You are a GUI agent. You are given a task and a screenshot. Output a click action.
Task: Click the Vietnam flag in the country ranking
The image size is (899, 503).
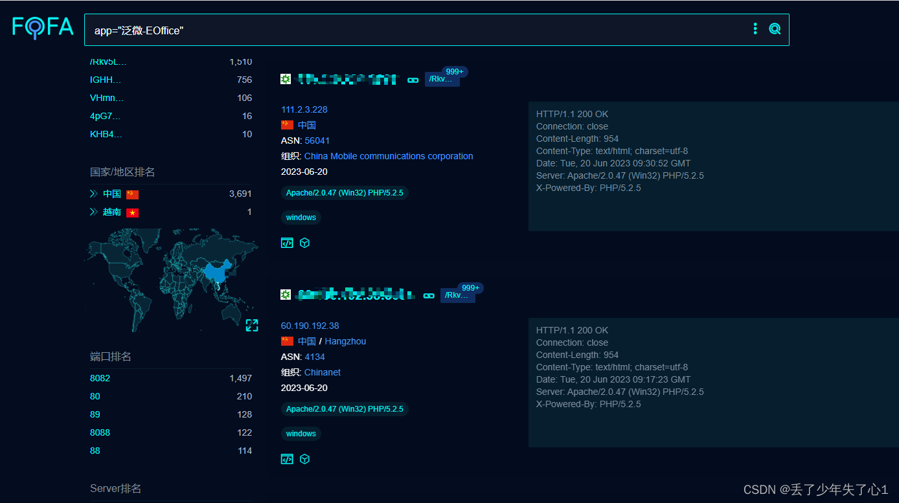[x=133, y=212]
